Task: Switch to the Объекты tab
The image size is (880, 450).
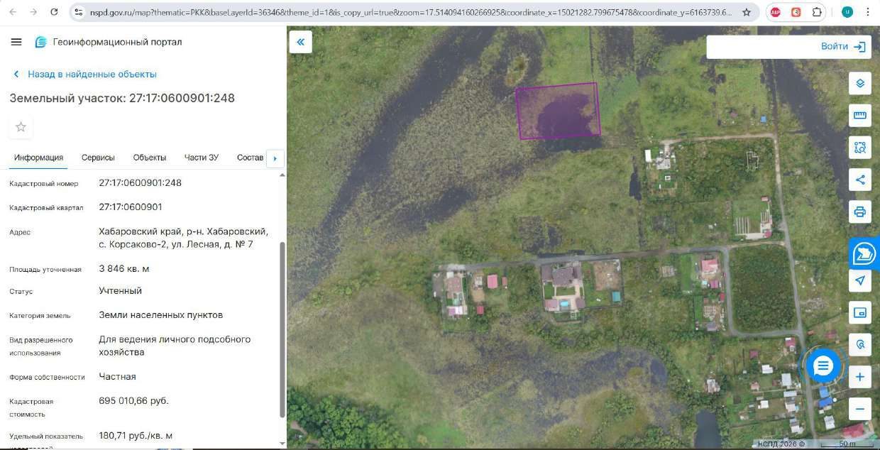Action: pos(150,158)
